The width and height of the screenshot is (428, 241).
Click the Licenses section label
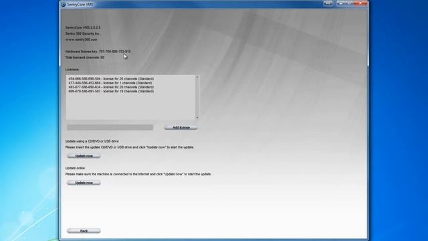[x=72, y=70]
